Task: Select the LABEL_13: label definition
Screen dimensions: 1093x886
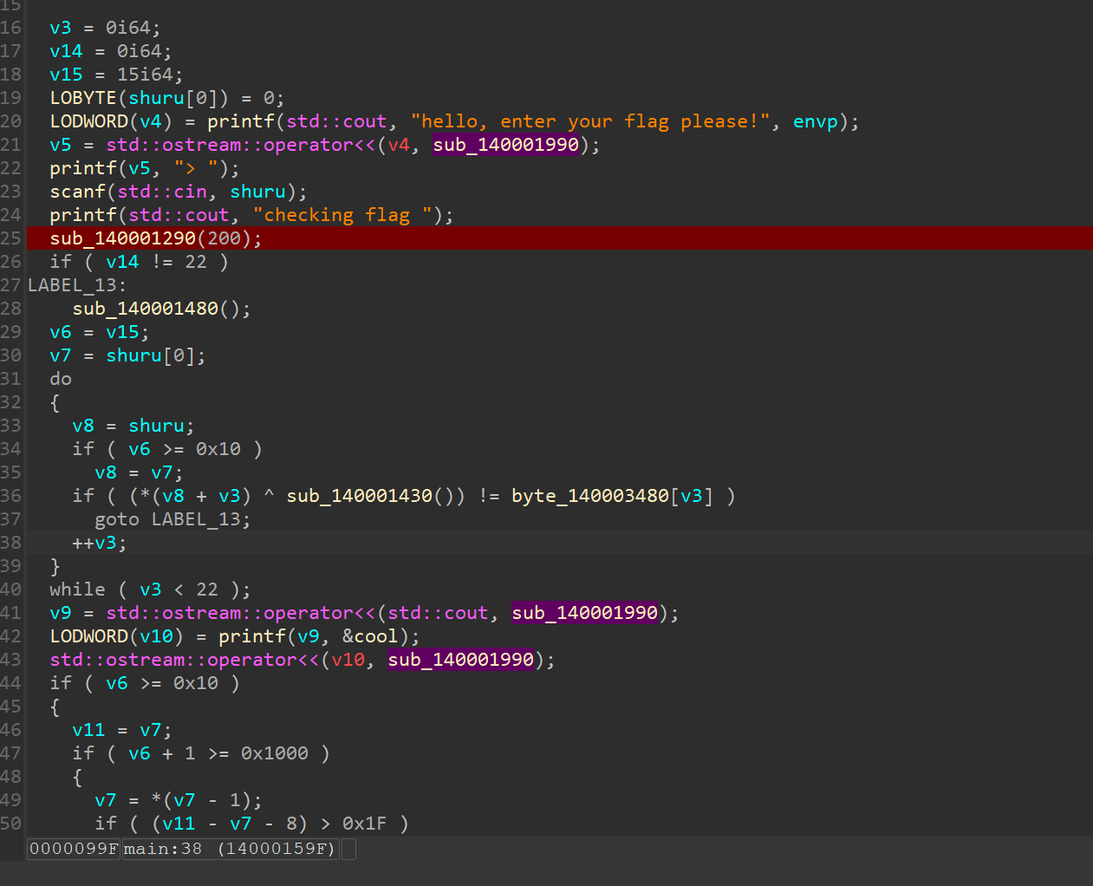Action: point(76,285)
